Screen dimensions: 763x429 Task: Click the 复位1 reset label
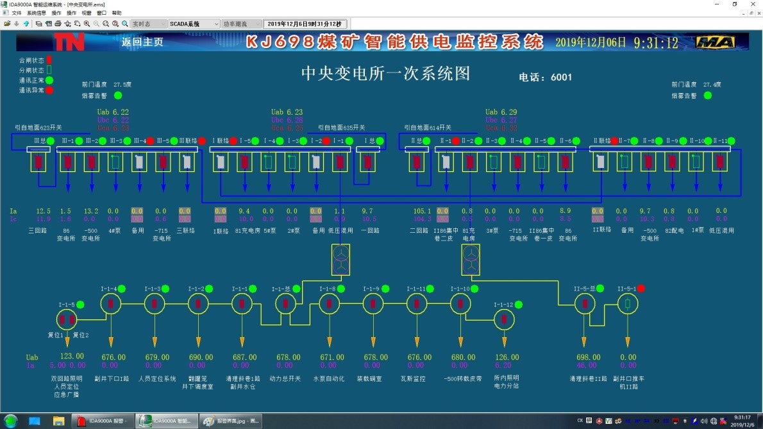click(55, 335)
